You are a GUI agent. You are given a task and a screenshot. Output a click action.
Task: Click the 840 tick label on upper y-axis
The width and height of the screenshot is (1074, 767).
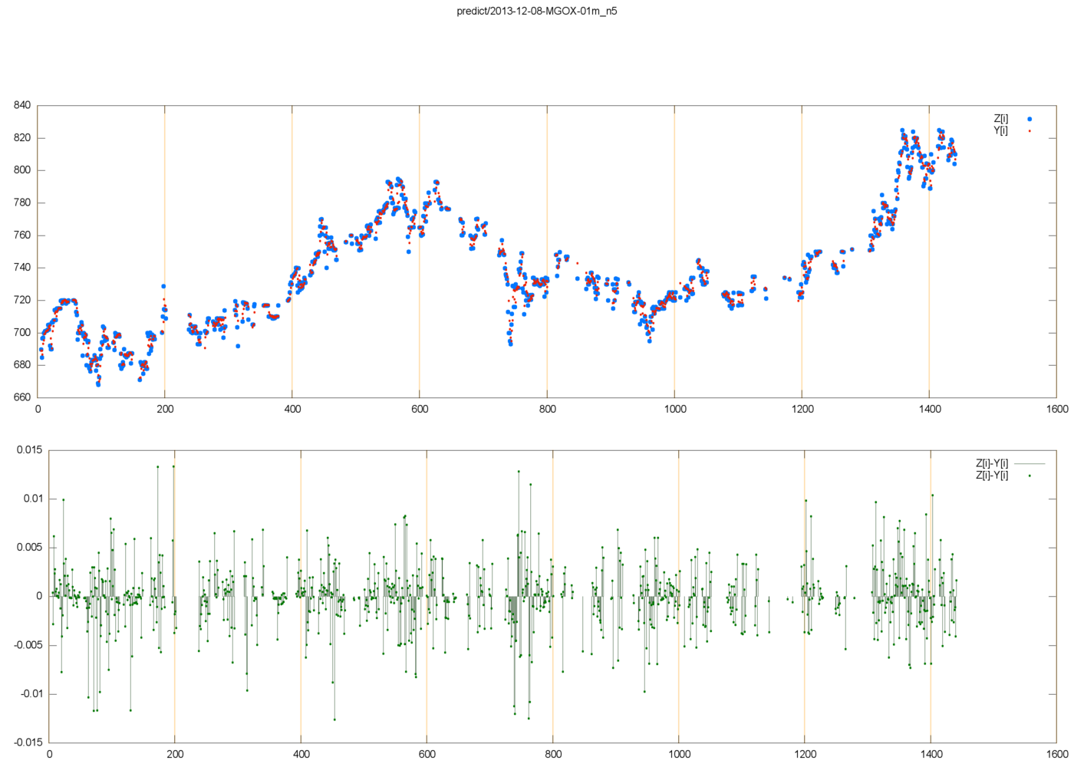tap(22, 106)
